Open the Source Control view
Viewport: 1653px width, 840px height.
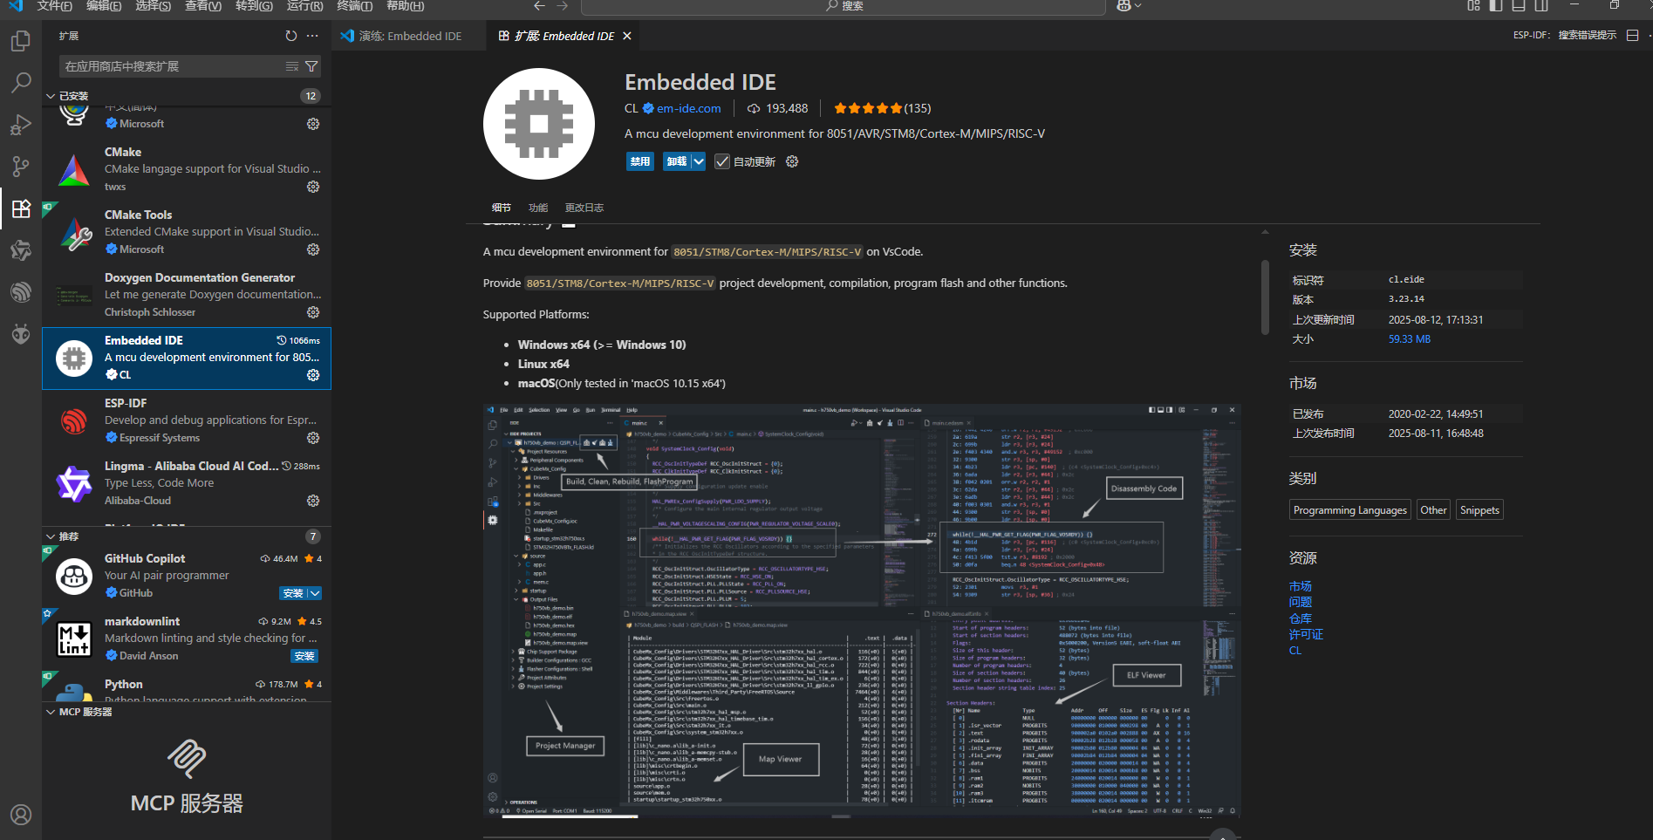(x=21, y=167)
